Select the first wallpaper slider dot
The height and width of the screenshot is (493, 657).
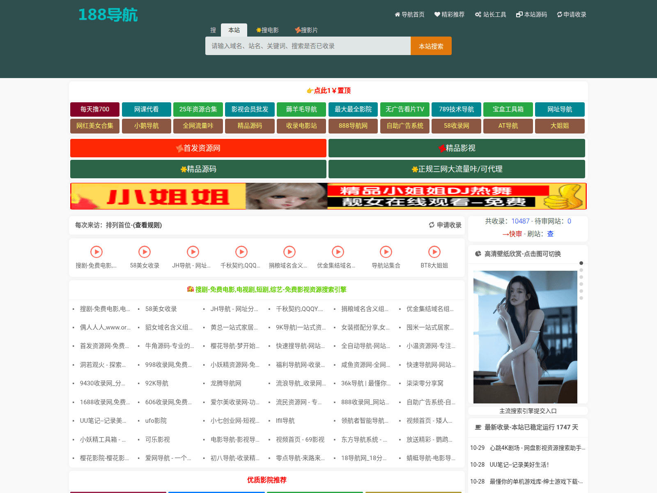coord(581,263)
